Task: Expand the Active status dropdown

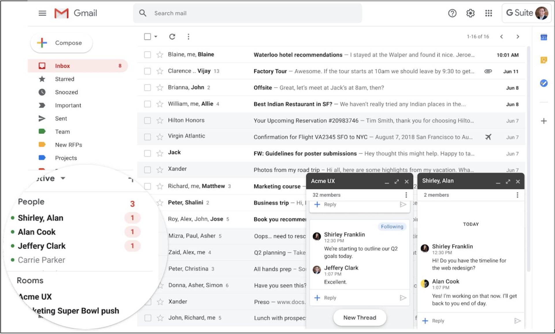Action: point(63,178)
